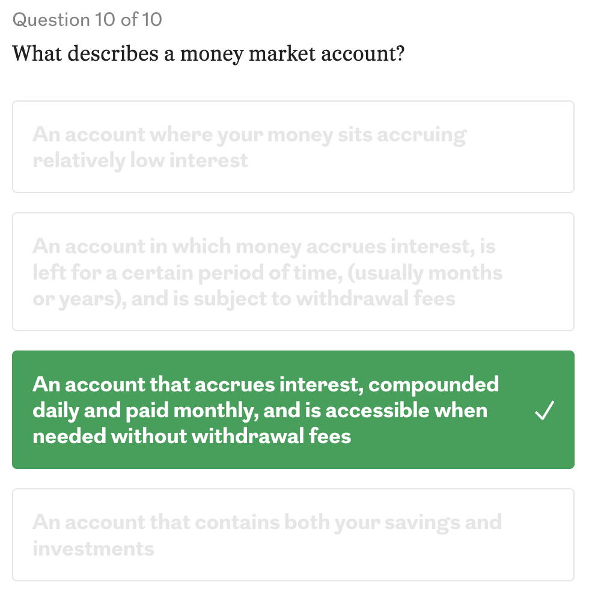Click the question progress counter text
Image resolution: width=589 pixels, height=594 pixels.
[87, 20]
